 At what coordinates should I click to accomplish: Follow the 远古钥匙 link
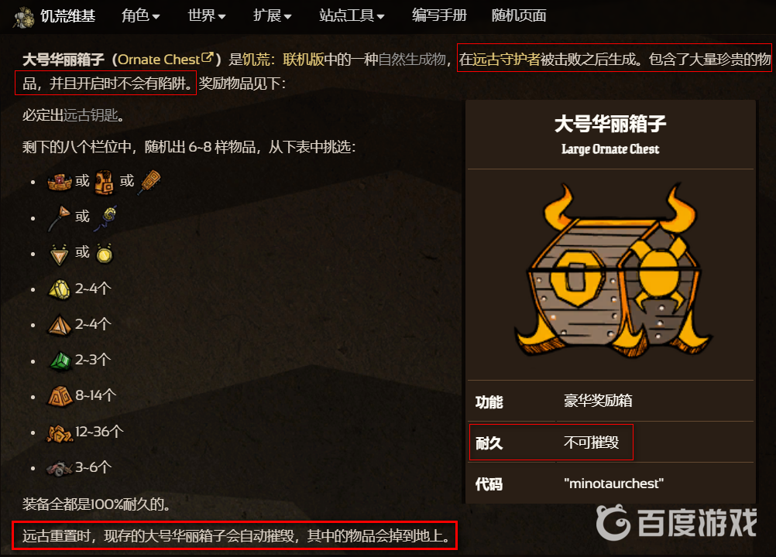91,115
